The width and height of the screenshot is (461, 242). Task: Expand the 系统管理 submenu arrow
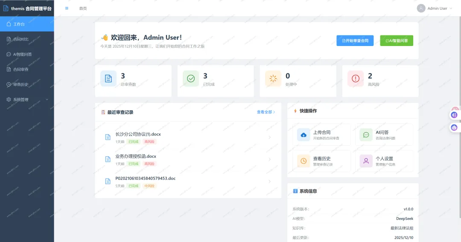tap(47, 99)
